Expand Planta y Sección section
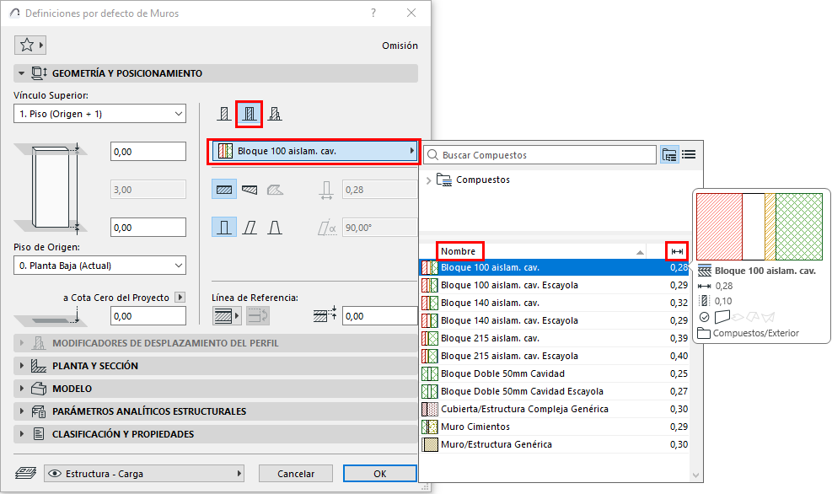This screenshot has width=832, height=494. 216,366
